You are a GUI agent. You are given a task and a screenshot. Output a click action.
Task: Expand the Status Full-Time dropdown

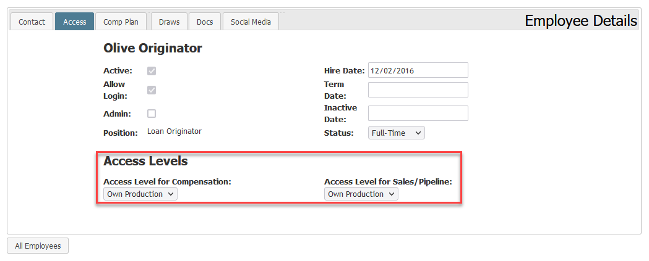[396, 133]
